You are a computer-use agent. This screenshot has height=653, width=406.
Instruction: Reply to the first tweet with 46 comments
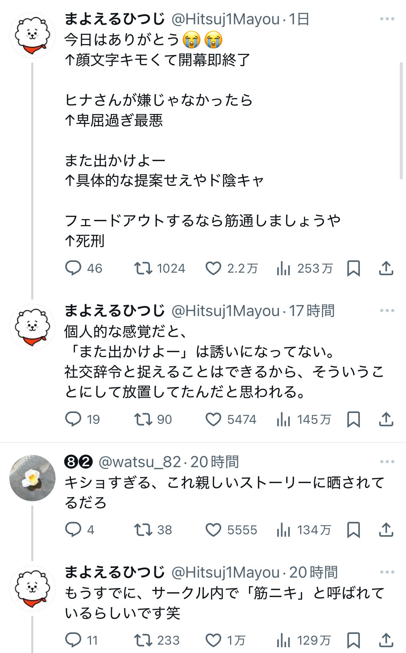point(73,268)
